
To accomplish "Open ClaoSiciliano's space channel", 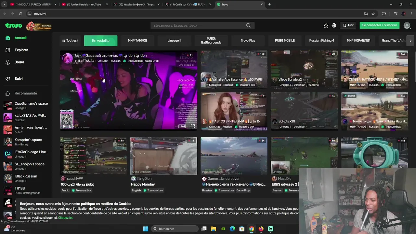I will [x=26, y=106].
